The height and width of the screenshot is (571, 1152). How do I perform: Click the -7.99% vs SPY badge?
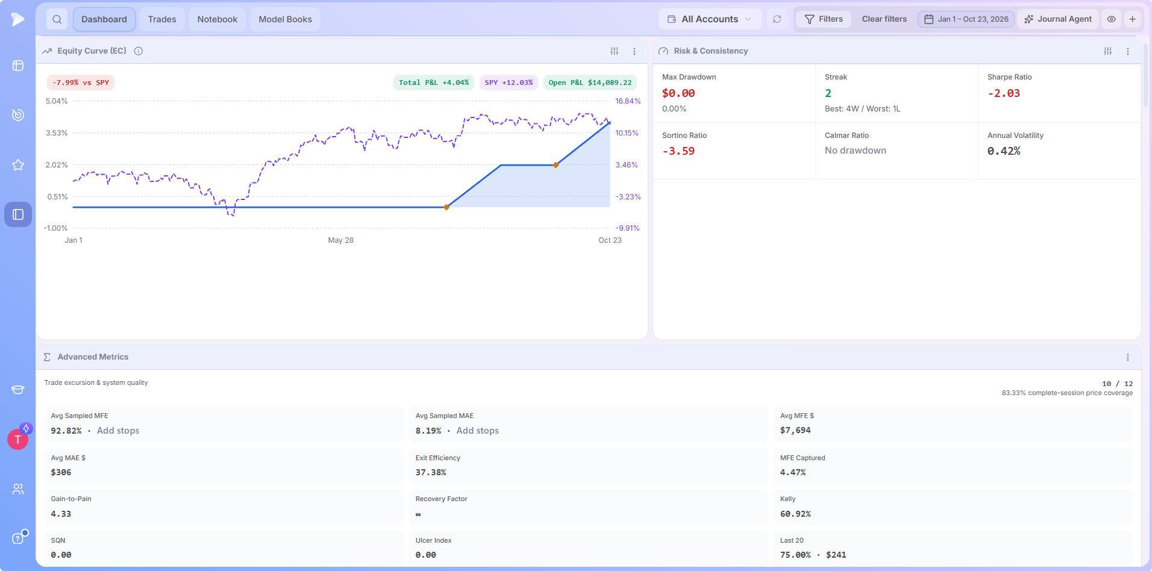(x=81, y=83)
